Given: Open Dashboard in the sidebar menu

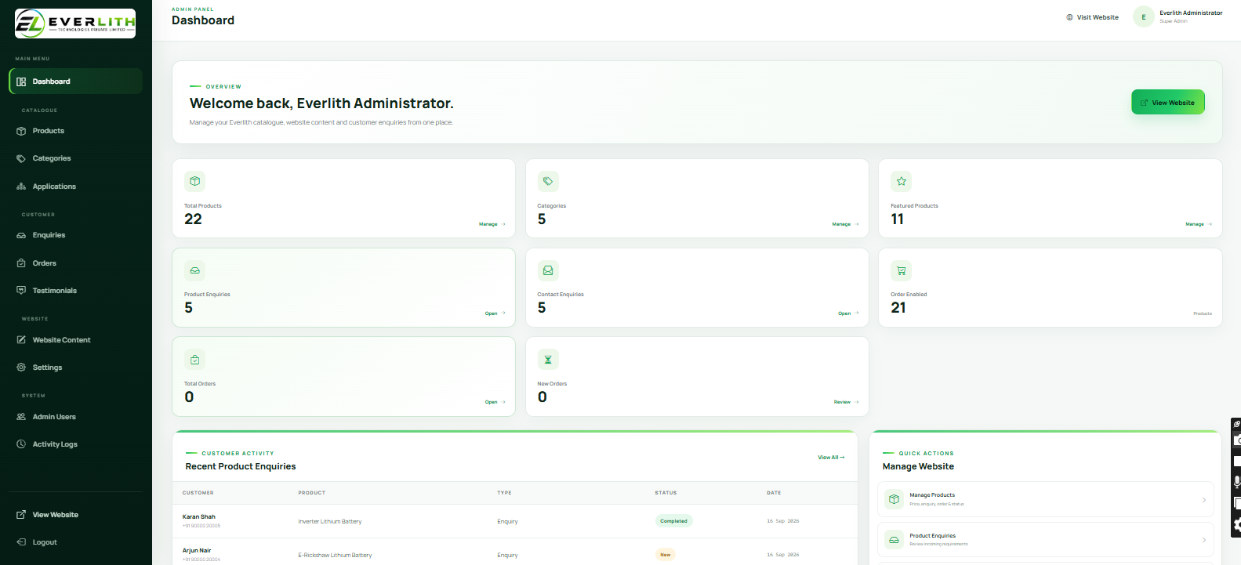Looking at the screenshot, I should point(75,81).
